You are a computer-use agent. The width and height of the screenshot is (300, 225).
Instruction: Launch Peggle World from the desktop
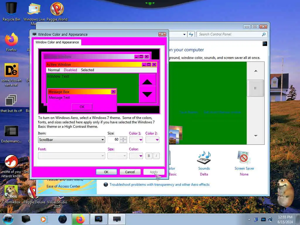coord(57,11)
